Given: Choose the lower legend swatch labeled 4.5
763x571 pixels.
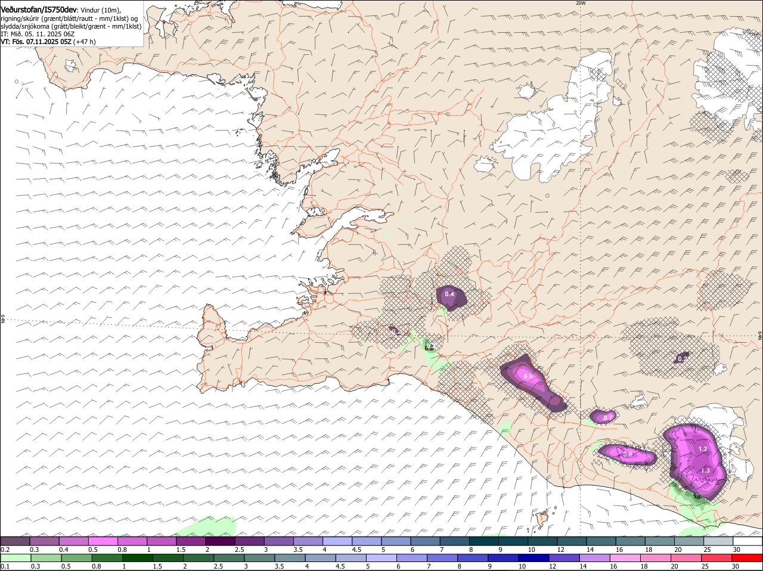Looking at the screenshot, I should [351, 558].
